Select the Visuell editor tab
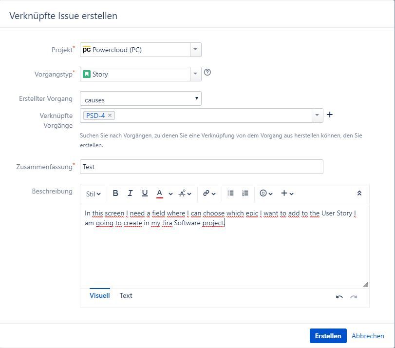Viewport: 395px width, 348px height. pos(99,295)
